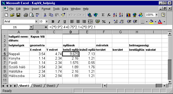
Task: Expand the Arial font name dropdown
Action: tap(36, 21)
